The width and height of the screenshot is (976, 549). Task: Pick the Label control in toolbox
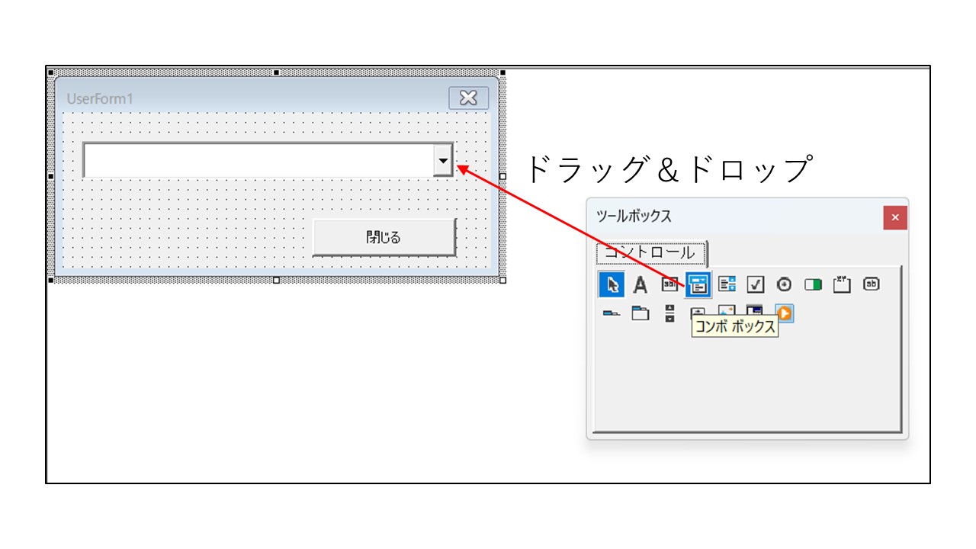640,284
